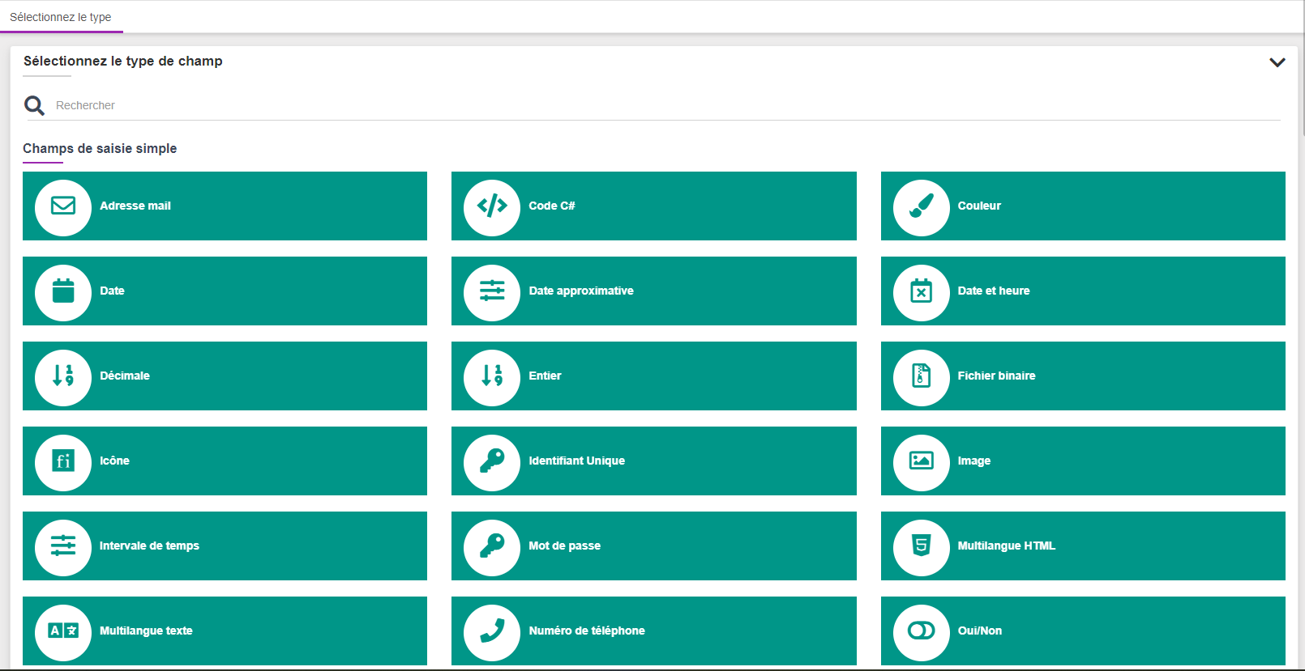Pick the zipped file icon for Fichier binaire
This screenshot has width=1305, height=671.
pyautogui.click(x=921, y=376)
